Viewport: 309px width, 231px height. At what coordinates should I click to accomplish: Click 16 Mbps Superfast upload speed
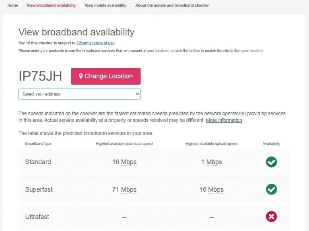(211, 189)
